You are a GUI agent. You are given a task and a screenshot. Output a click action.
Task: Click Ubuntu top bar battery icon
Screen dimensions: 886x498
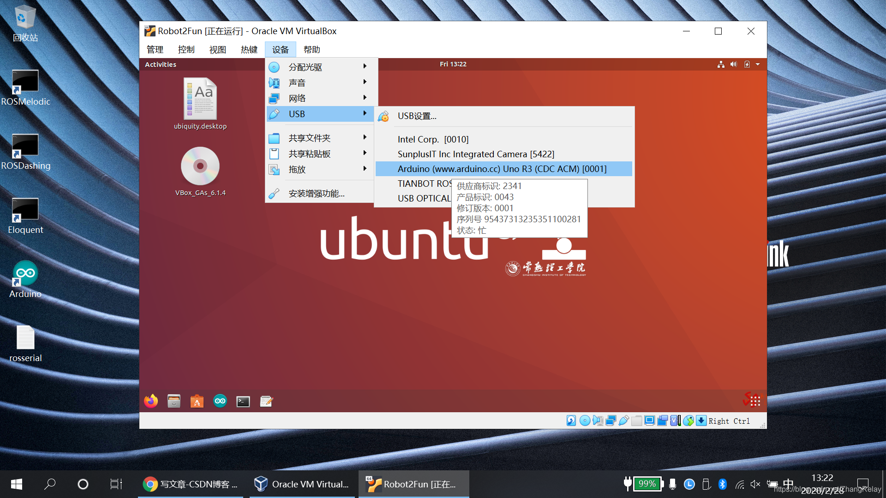click(747, 64)
